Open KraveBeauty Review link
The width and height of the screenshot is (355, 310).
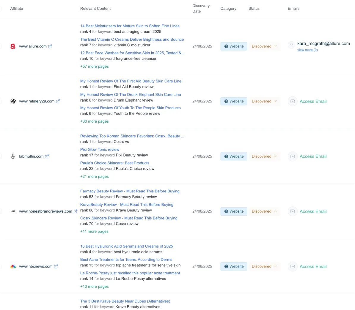(x=127, y=204)
